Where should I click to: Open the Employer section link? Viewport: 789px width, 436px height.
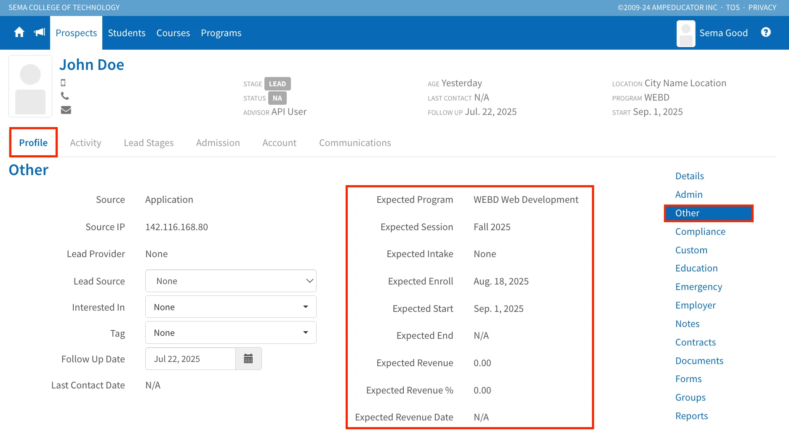click(696, 305)
